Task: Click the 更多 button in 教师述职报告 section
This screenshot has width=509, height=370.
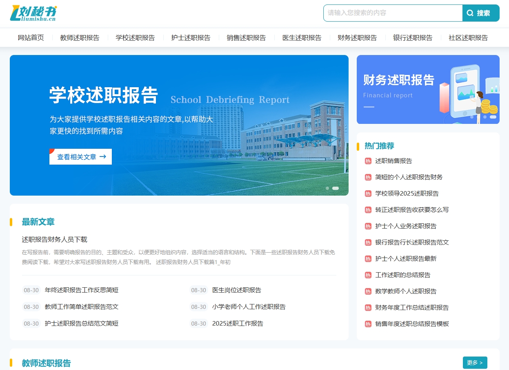Action: [475, 363]
